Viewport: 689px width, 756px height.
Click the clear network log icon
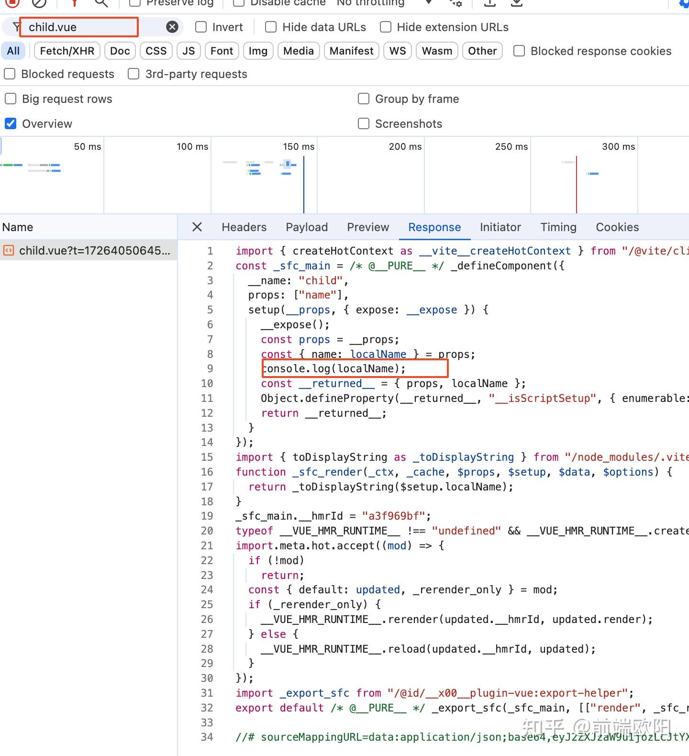39,3
